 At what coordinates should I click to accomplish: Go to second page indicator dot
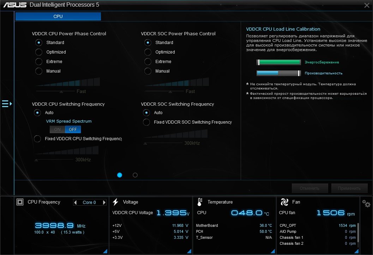pos(135,175)
